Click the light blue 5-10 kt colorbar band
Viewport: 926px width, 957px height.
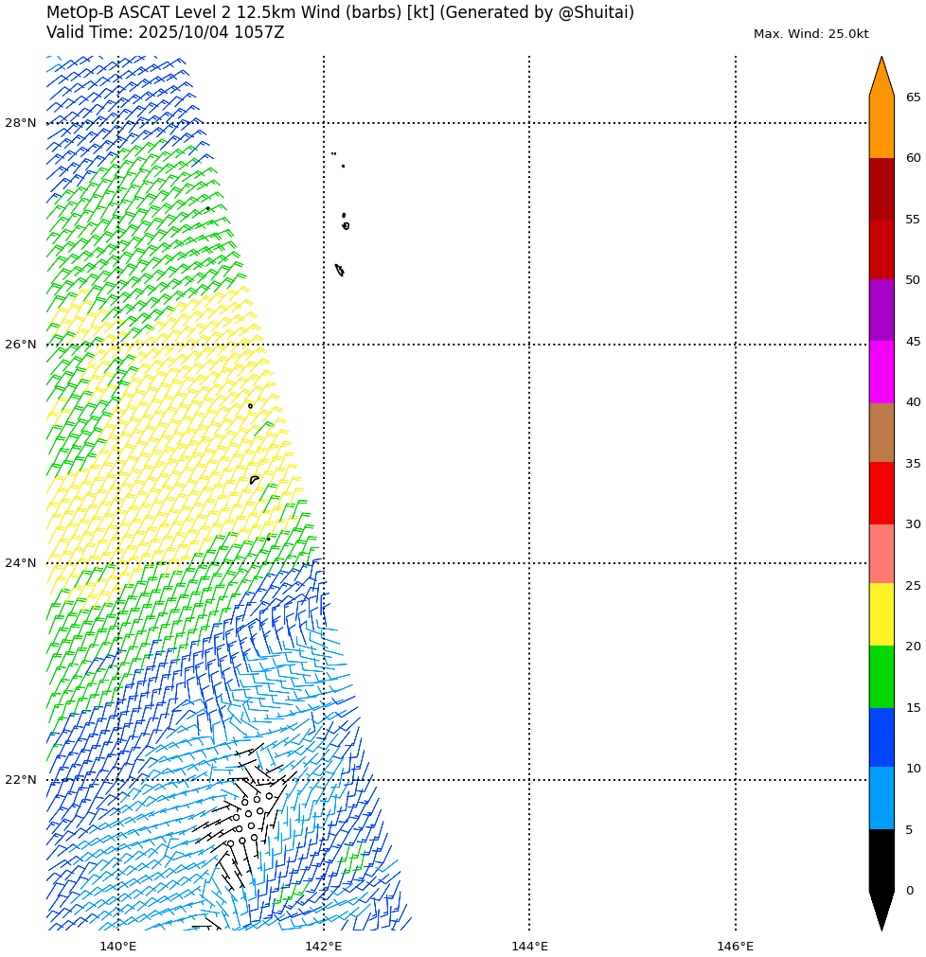[x=881, y=798]
